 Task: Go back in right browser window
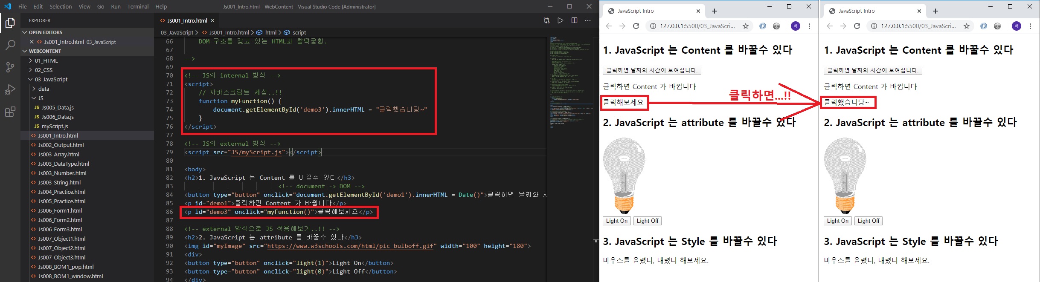pyautogui.click(x=830, y=26)
